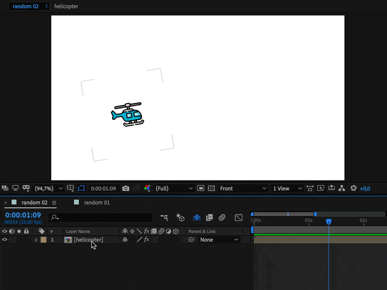Enable Frame Blending for the composition
387x290 pixels.
pos(209,217)
